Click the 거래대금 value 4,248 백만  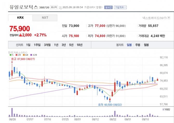[158, 36]
